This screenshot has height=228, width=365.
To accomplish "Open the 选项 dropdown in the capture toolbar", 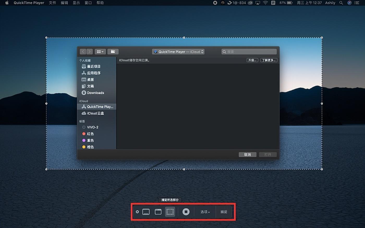I will click(x=205, y=212).
